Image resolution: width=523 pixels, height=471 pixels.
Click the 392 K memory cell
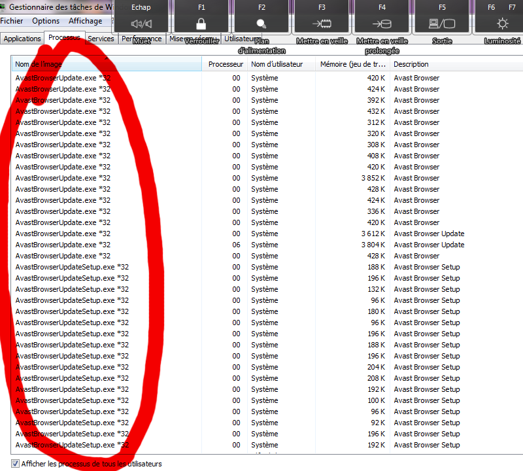pyautogui.click(x=376, y=100)
